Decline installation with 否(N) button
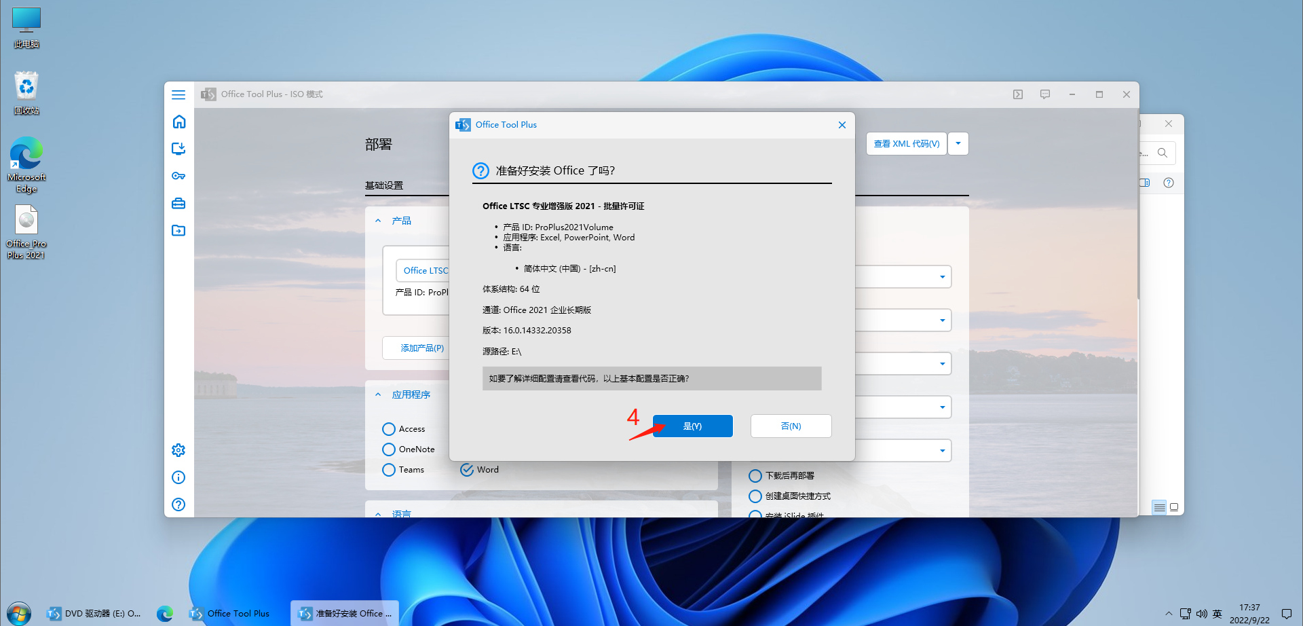This screenshot has width=1303, height=626. pos(791,426)
